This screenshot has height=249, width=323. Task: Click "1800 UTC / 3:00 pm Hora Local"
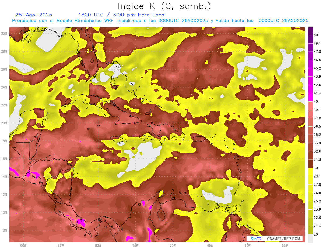click(x=122, y=15)
